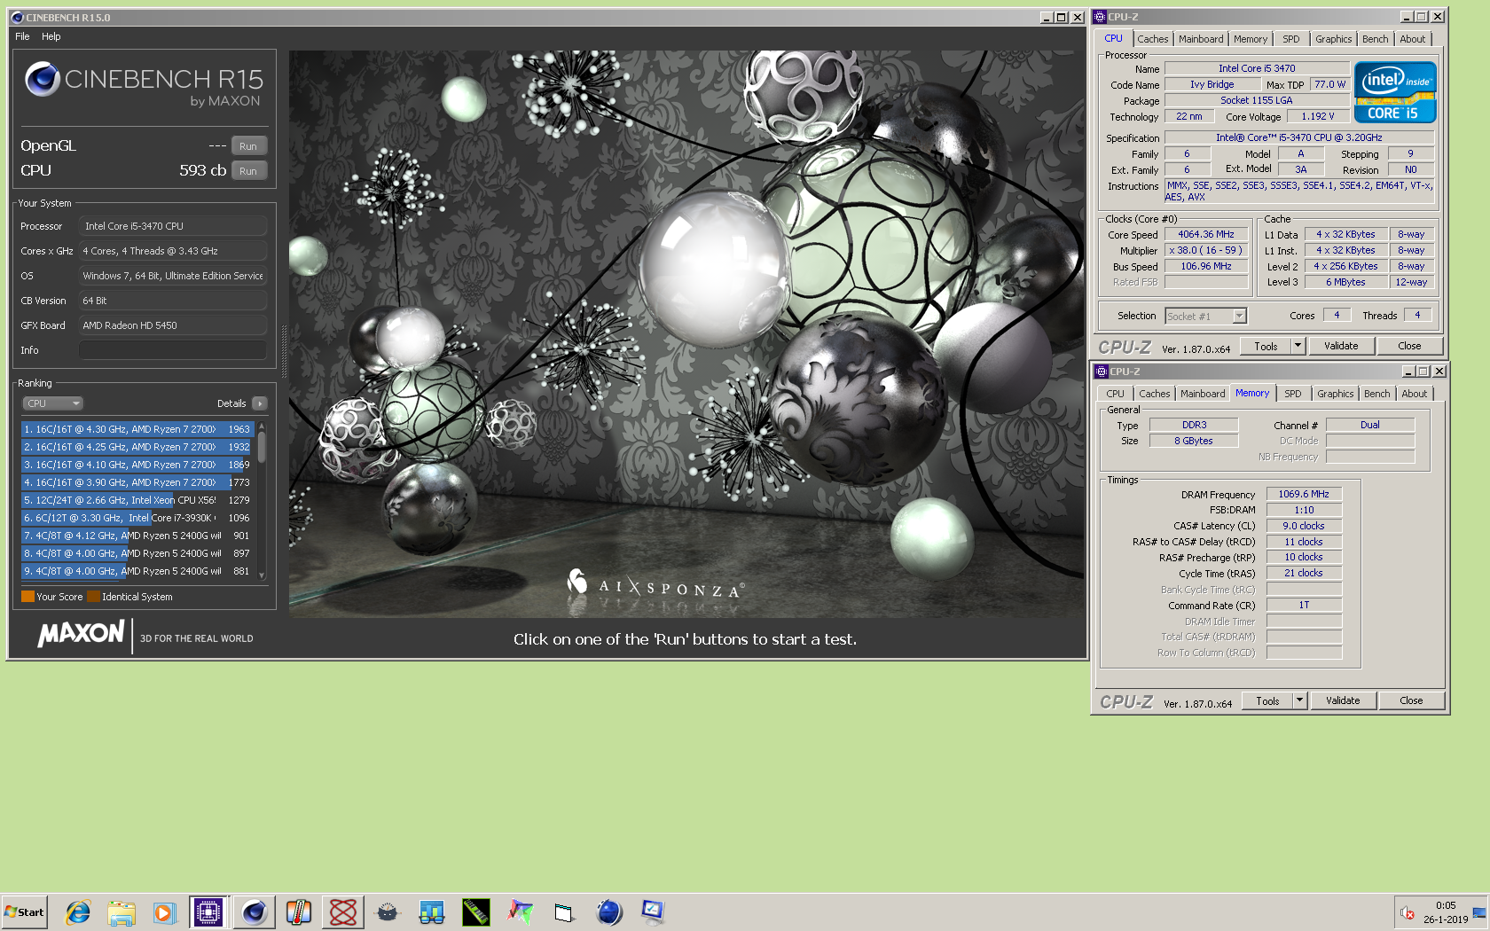Open CPU tab in bottom CPU-Z
The image size is (1490, 931).
click(x=1115, y=394)
